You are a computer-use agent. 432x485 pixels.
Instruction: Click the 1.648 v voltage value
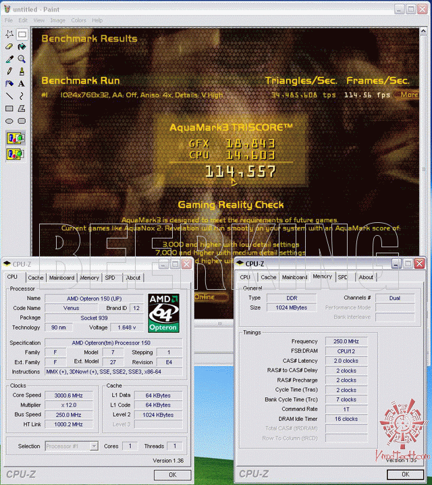click(x=127, y=327)
